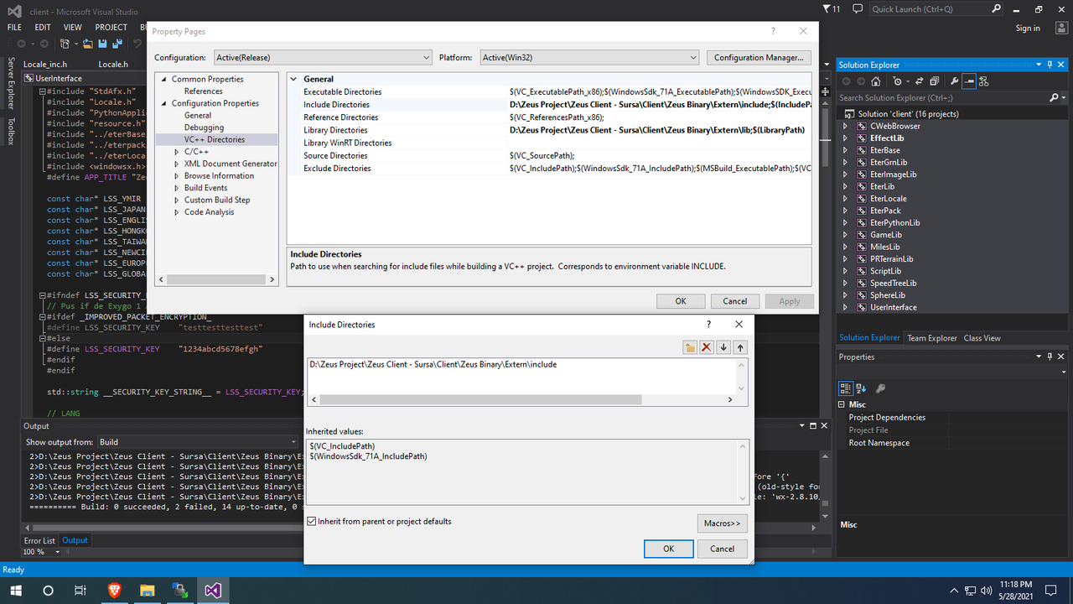This screenshot has height=604, width=1073.
Task: Open the Configuration dropdown in Property Pages
Action: 323,57
